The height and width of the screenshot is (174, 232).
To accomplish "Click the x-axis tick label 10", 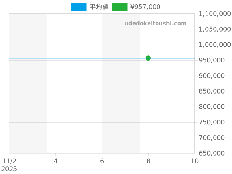I will coord(195,161).
